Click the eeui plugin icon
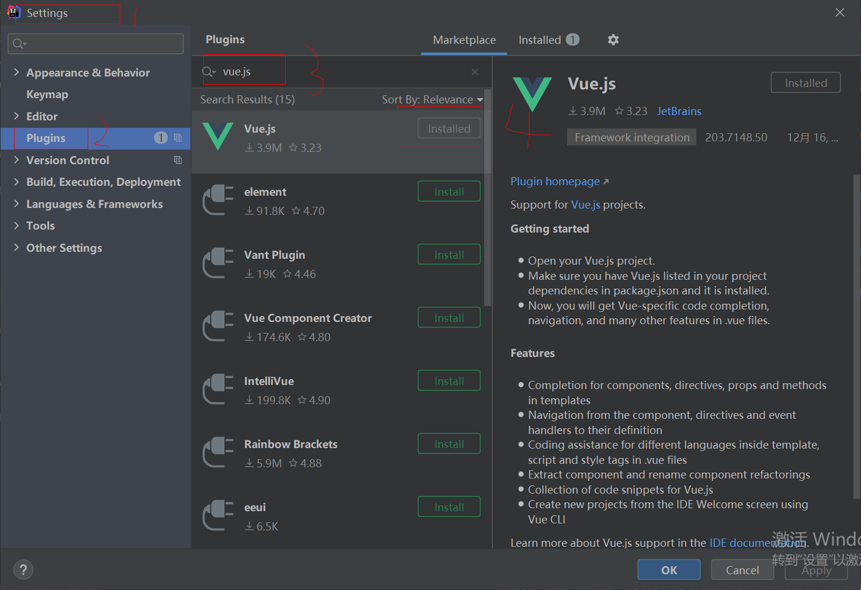 click(x=218, y=515)
